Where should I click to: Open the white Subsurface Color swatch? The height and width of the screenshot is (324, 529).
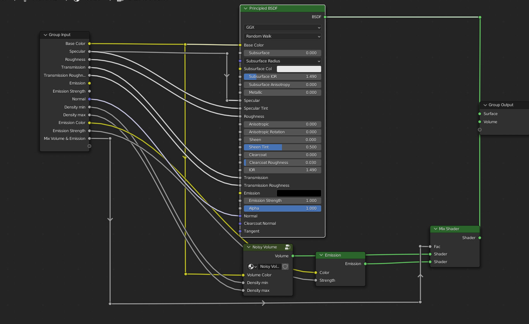tap(299, 69)
